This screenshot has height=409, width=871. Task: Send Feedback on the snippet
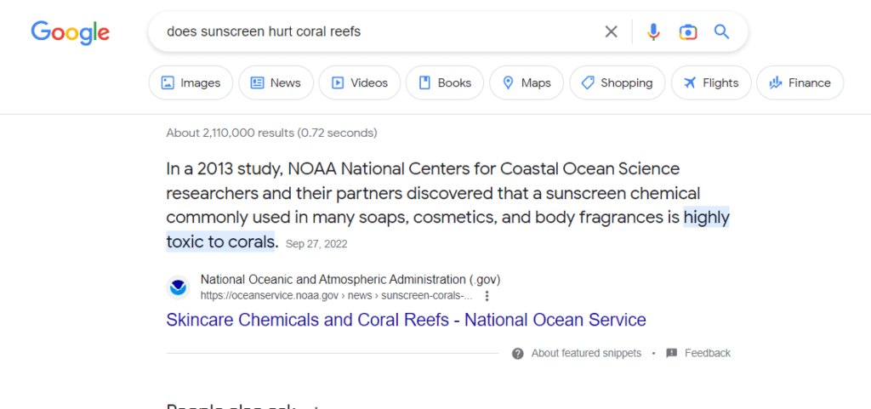coord(707,353)
